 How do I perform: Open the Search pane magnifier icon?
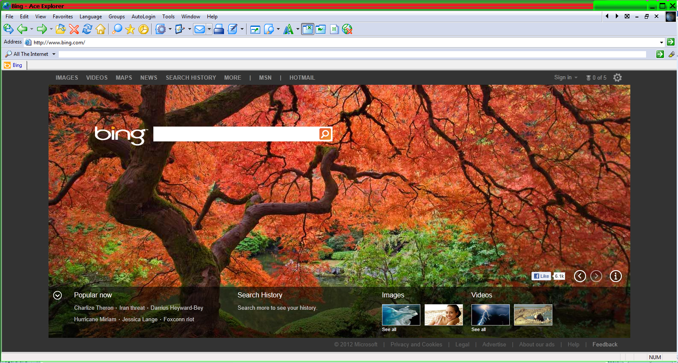tap(117, 29)
